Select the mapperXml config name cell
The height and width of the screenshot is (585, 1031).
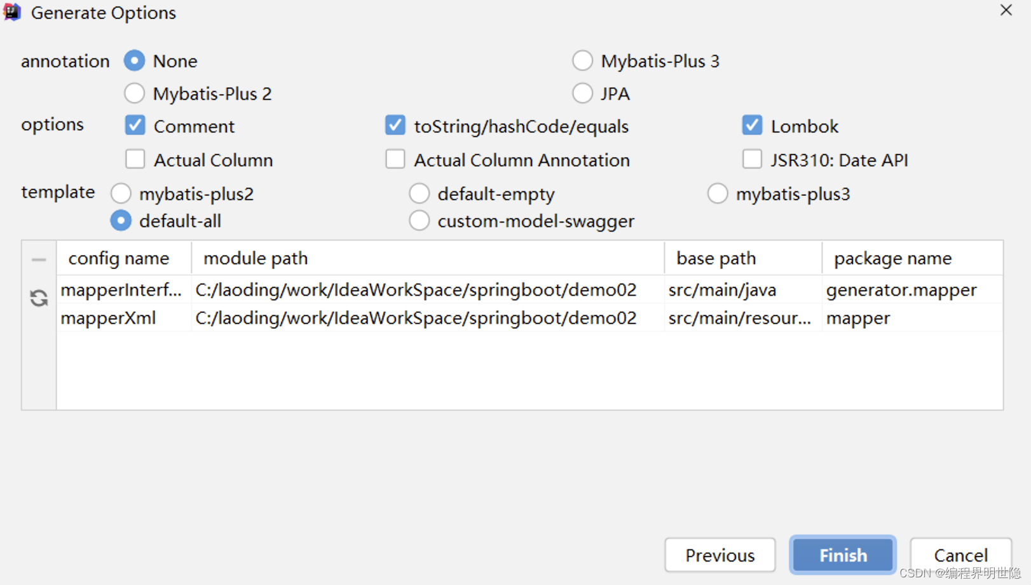point(124,318)
